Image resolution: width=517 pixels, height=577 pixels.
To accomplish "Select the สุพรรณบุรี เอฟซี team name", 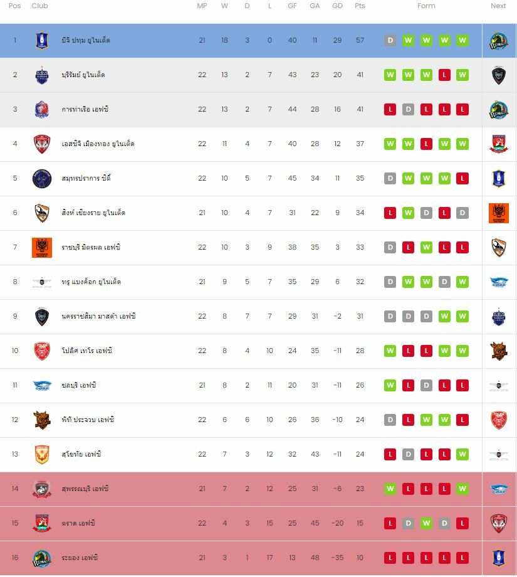I will pos(85,489).
